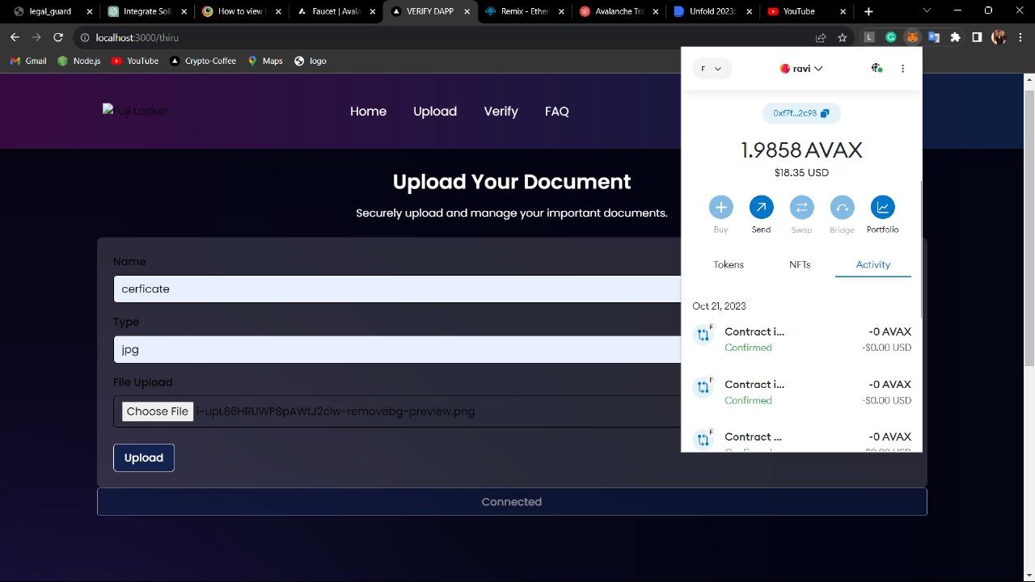Open Chrome's three-dot main menu
This screenshot has height=582, width=1035.
1020,37
